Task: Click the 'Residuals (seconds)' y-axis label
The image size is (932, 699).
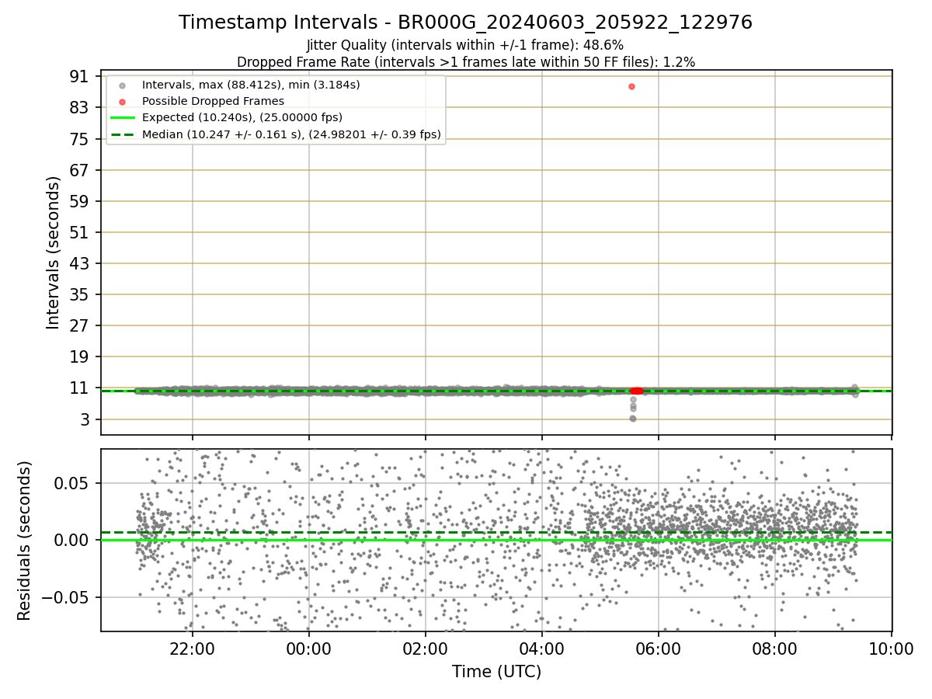Action: (24, 541)
